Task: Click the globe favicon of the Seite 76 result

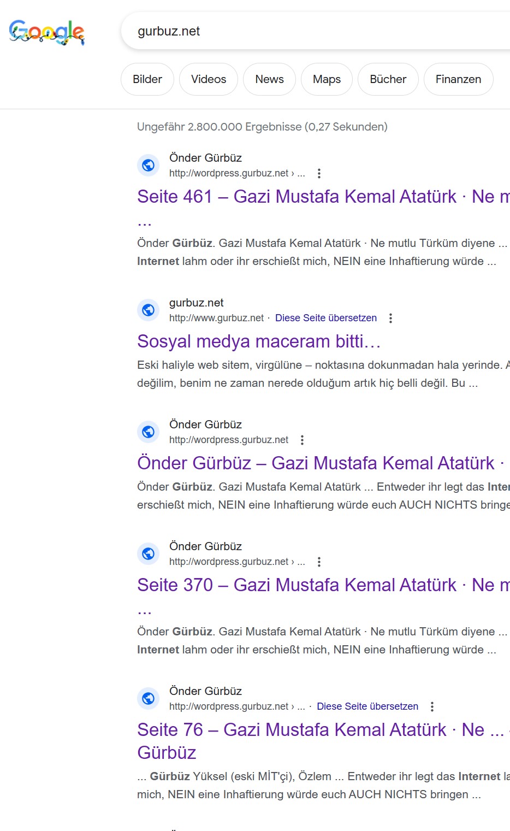Action: click(x=148, y=698)
